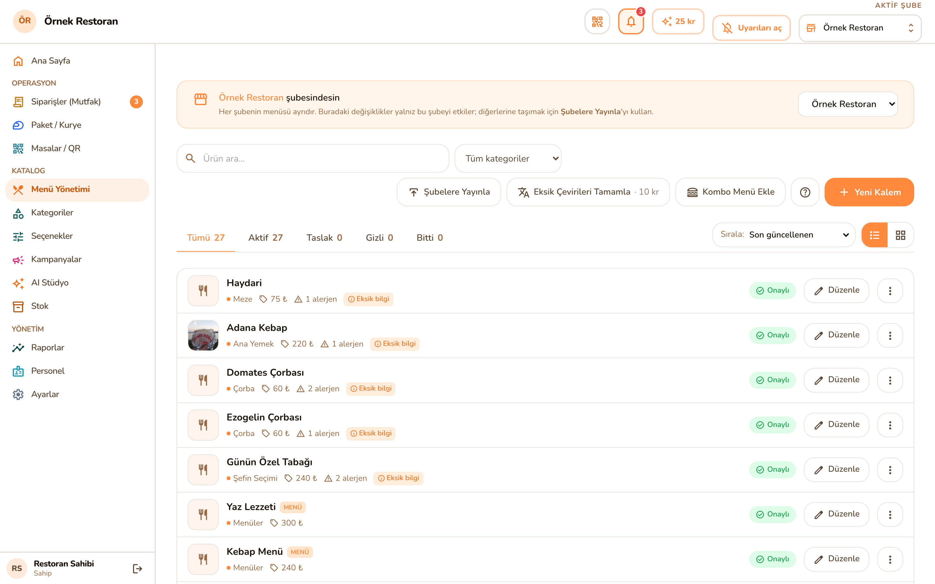Click the help question mark icon
935x584 pixels.
click(x=805, y=192)
